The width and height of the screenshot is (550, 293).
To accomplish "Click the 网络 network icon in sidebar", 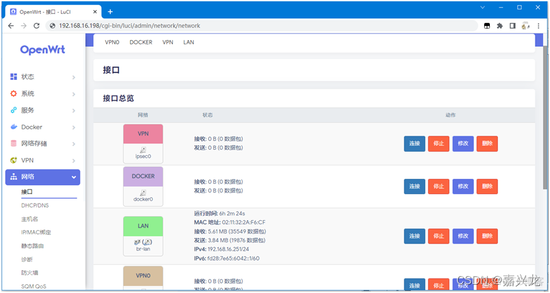I will 14,177.
